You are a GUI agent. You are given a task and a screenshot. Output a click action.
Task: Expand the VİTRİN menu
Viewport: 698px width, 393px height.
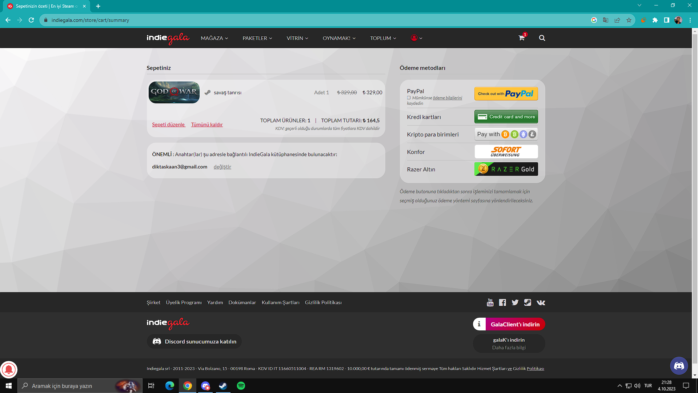tap(297, 38)
